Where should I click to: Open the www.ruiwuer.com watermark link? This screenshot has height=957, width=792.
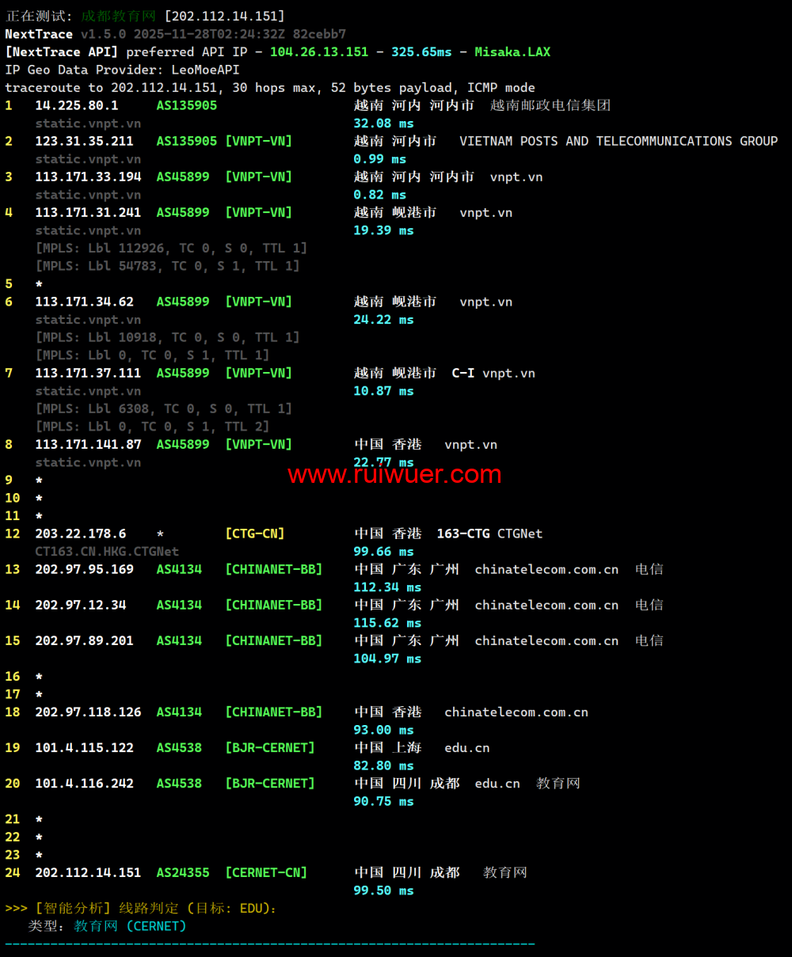tap(394, 474)
